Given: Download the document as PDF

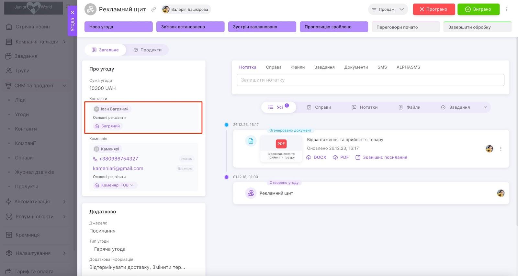Looking at the screenshot, I should click(341, 157).
